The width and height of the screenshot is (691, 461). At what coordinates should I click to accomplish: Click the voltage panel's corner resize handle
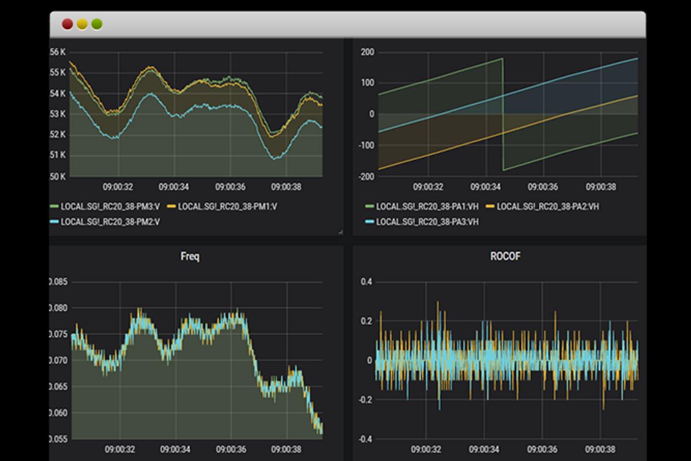tap(340, 232)
